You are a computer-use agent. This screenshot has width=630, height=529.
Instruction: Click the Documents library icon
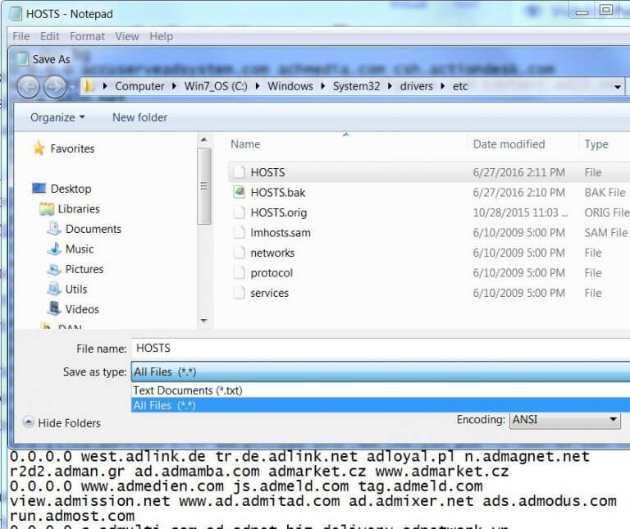pyautogui.click(x=54, y=229)
